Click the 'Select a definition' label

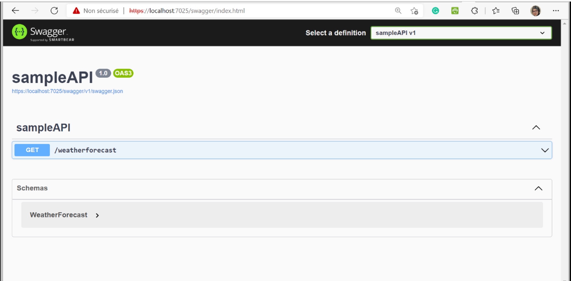(x=335, y=33)
